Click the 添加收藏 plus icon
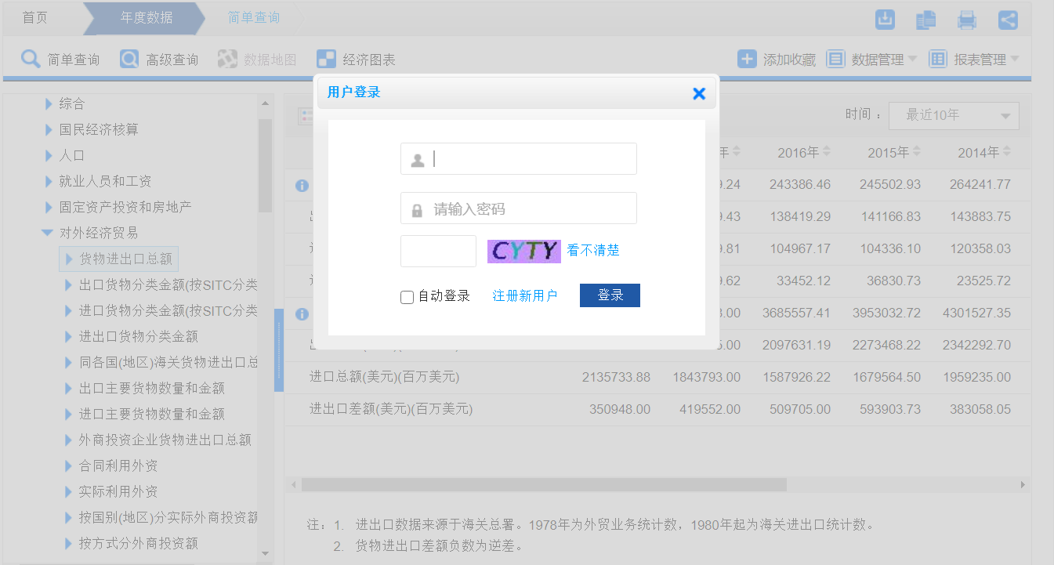 (747, 60)
